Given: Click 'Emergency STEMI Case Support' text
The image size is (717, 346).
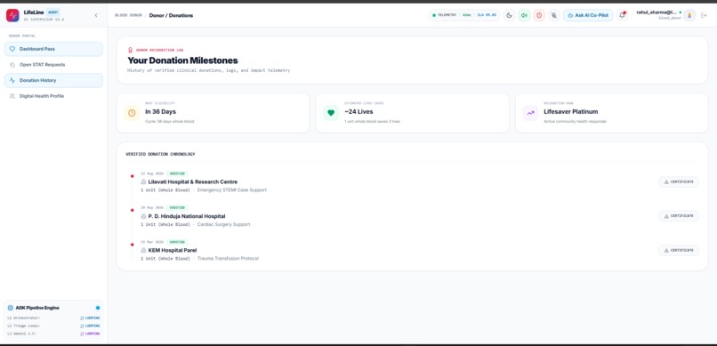Looking at the screenshot, I should 232,190.
